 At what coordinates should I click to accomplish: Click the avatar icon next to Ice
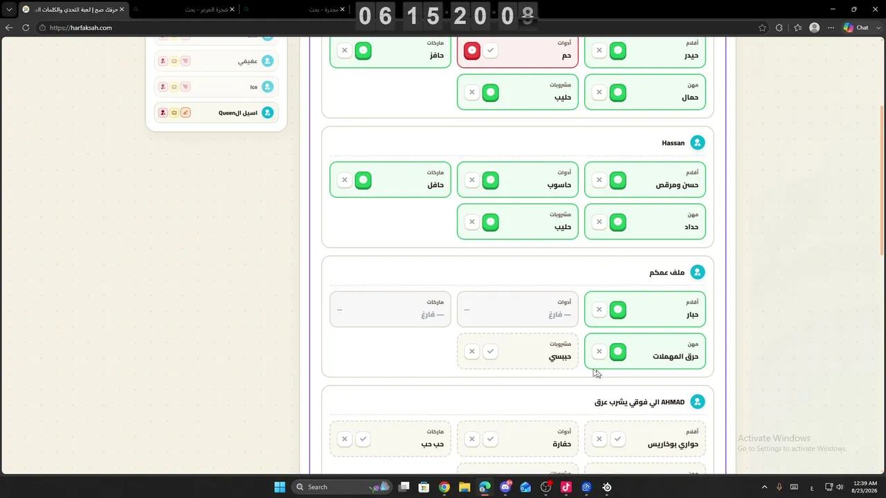267,87
